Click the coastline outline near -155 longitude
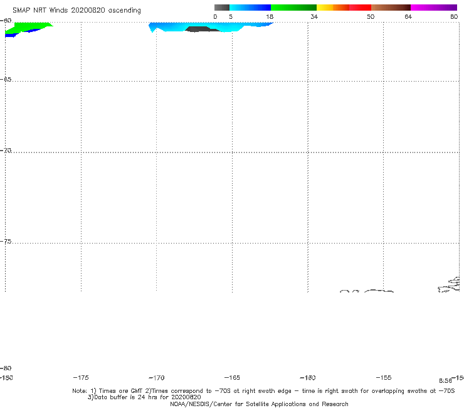The image size is (464, 408). pyautogui.click(x=379, y=291)
